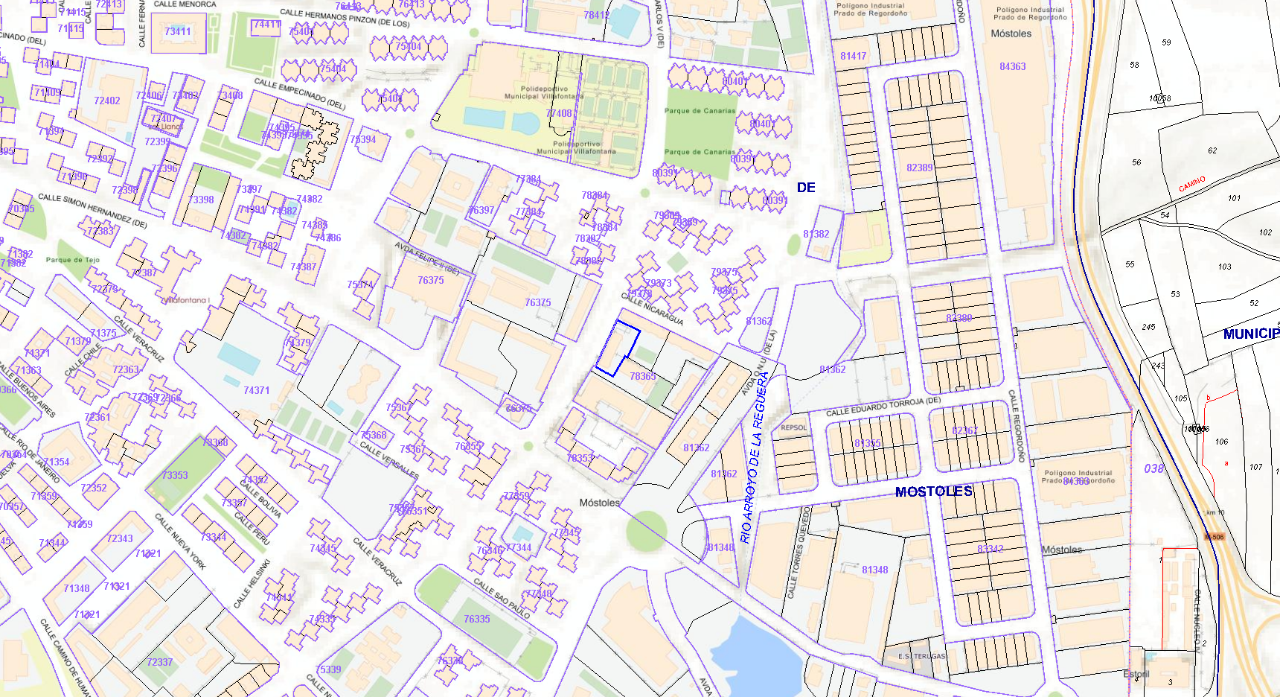Select parcel 76335 sports field
This screenshot has height=697, width=1280.
pos(476,619)
